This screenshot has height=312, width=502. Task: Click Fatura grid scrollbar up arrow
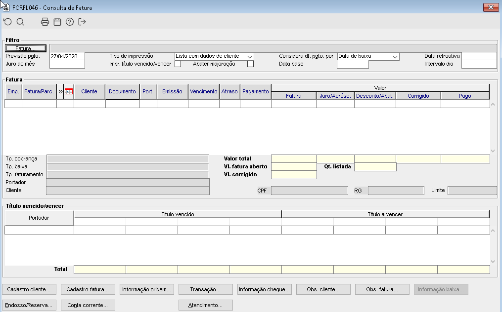(493, 104)
